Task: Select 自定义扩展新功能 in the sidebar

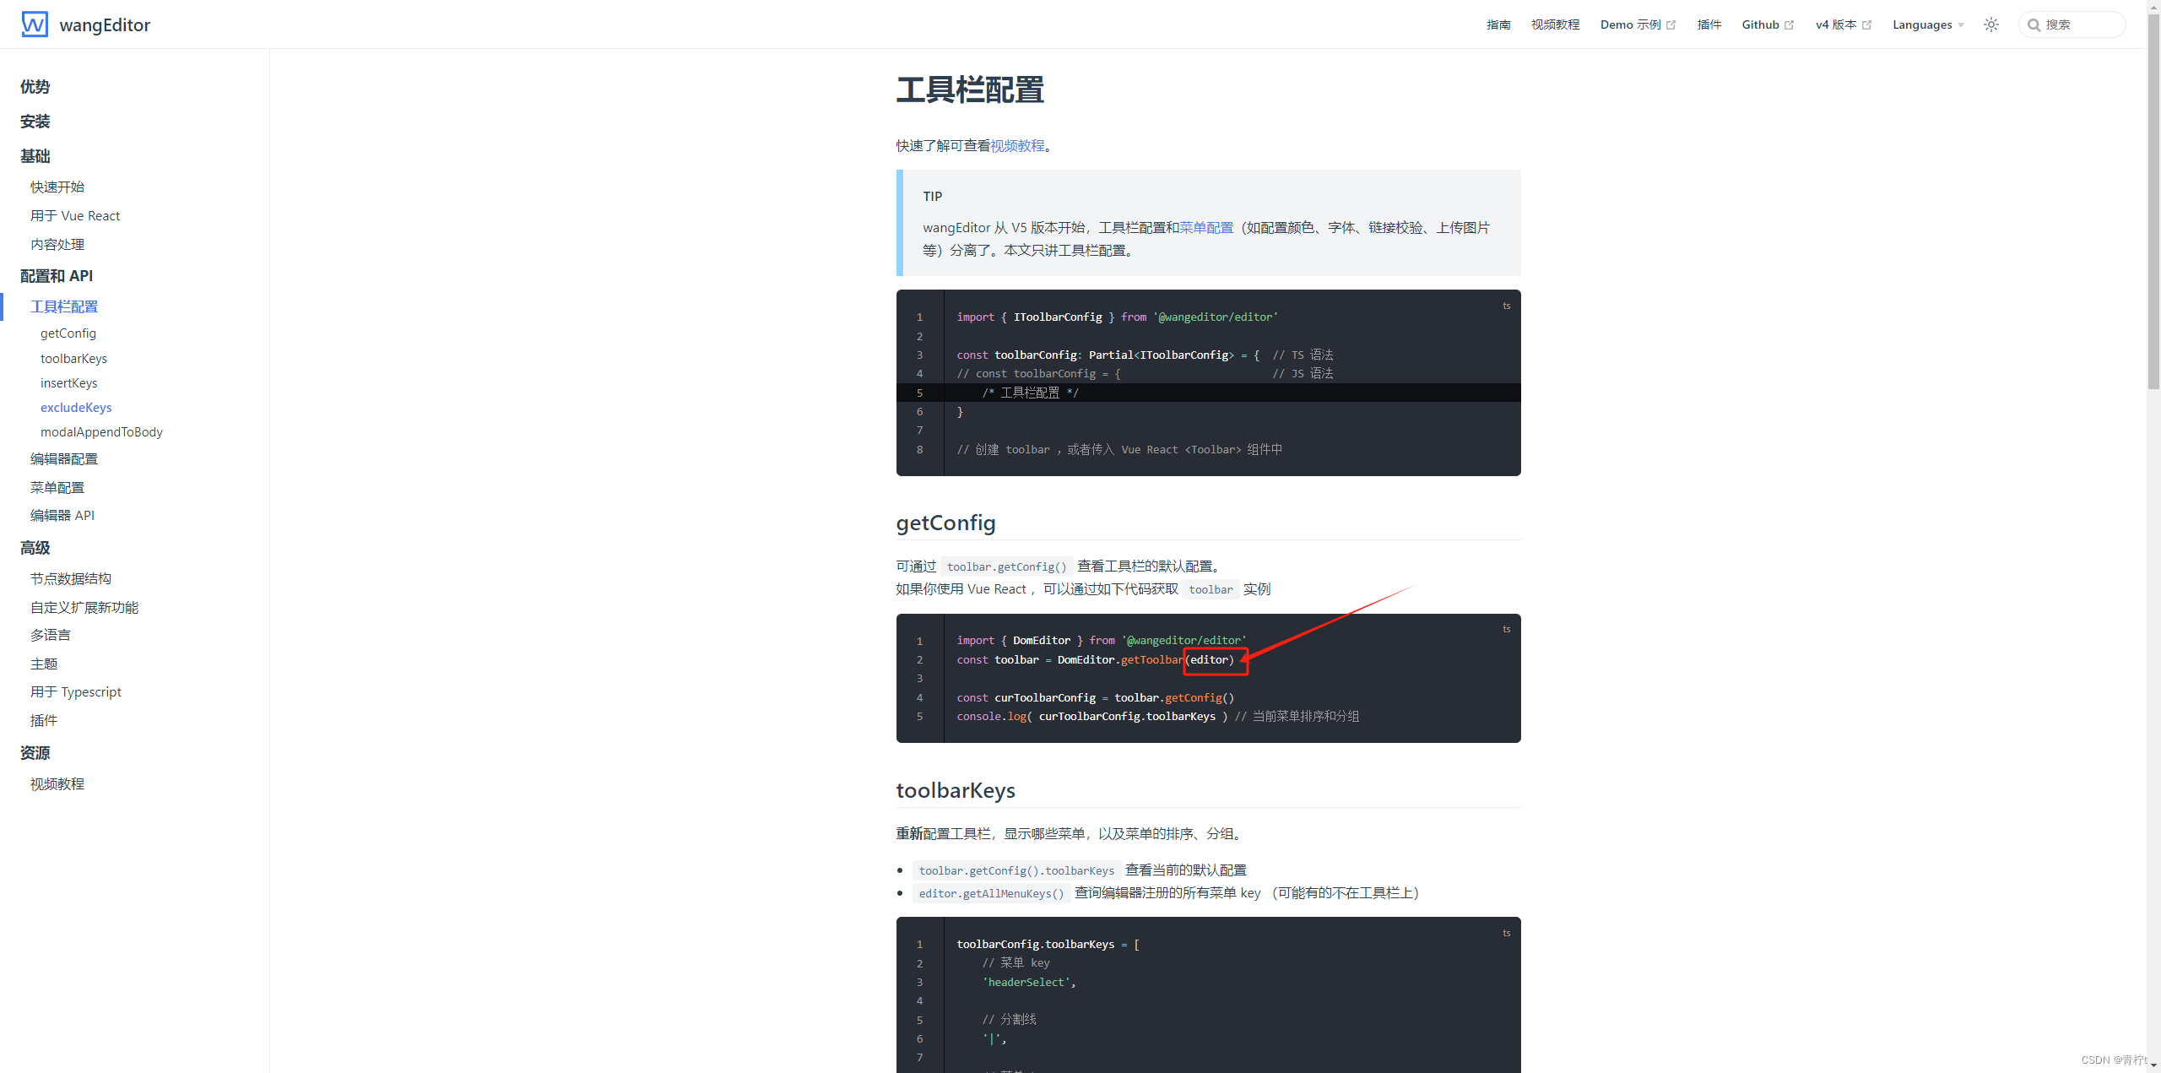Action: 84,607
